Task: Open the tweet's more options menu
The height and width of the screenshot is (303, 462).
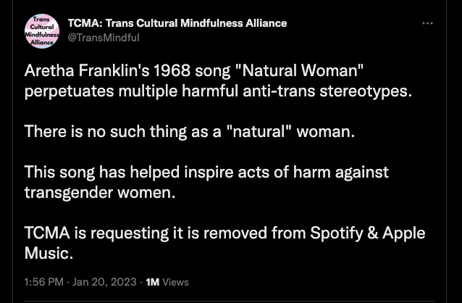Action: (427, 23)
